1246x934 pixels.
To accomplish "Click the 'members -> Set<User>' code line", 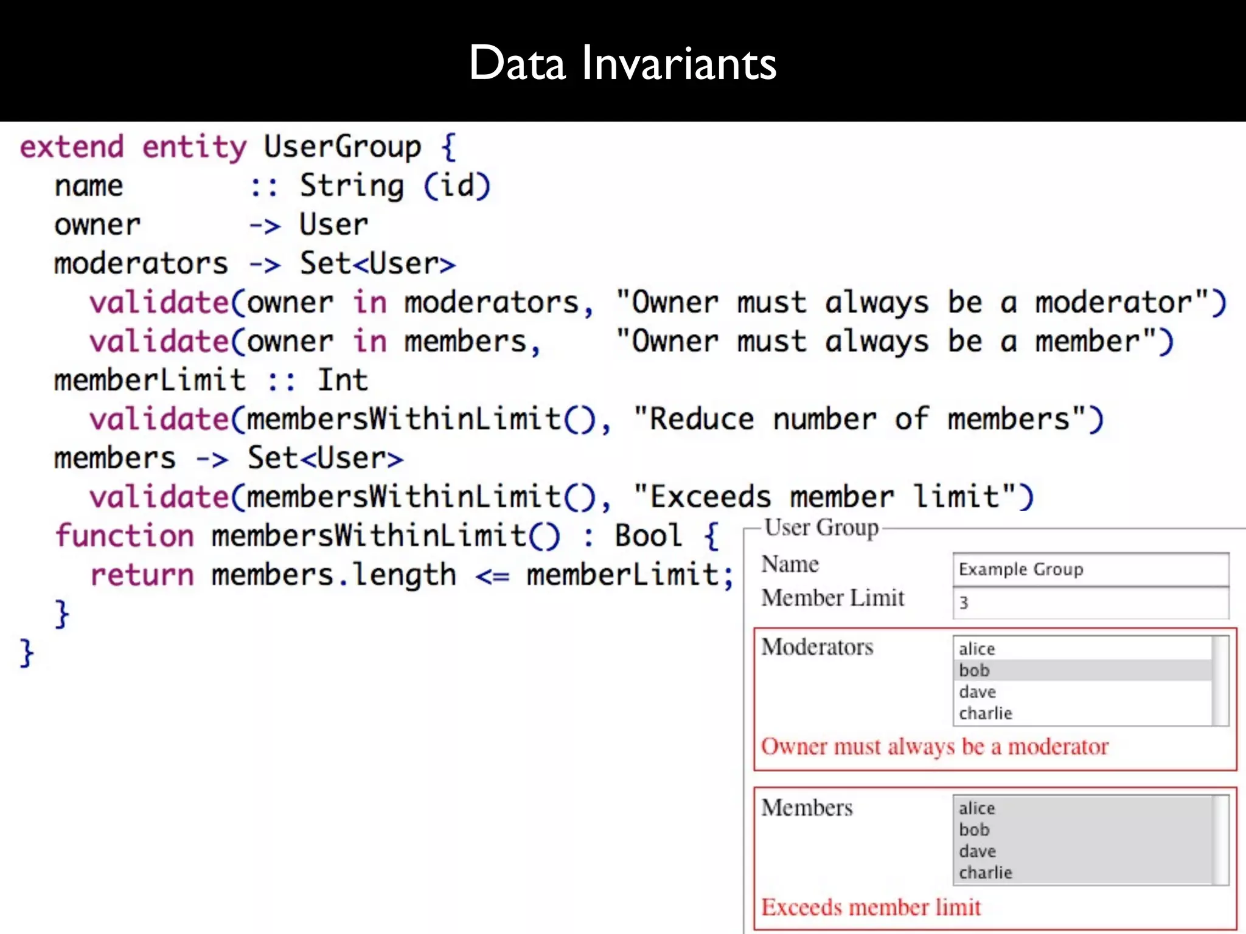I will click(229, 458).
